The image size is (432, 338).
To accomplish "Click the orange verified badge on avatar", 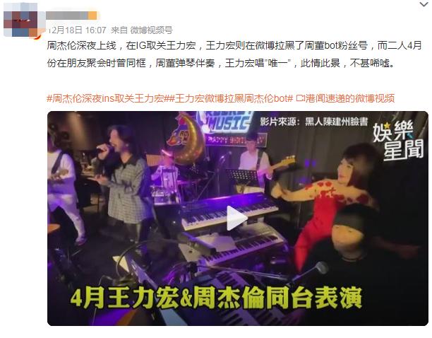I will [x=37, y=36].
